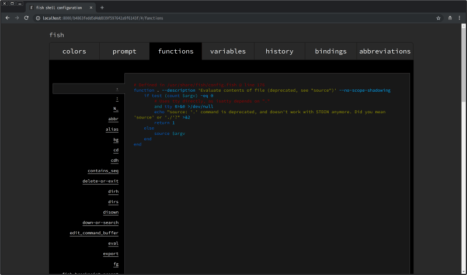This screenshot has height=275, width=467.
Task: Switch to the bindings tab
Action: [330, 51]
